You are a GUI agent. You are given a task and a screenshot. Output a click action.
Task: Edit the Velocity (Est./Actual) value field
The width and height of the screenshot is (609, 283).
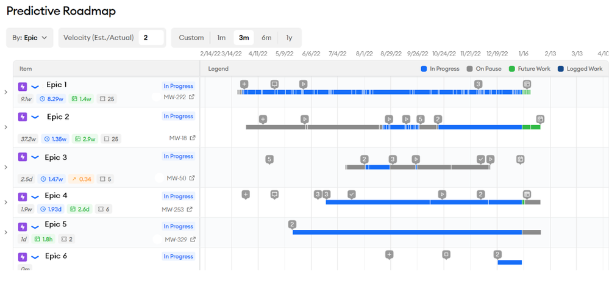pos(151,38)
